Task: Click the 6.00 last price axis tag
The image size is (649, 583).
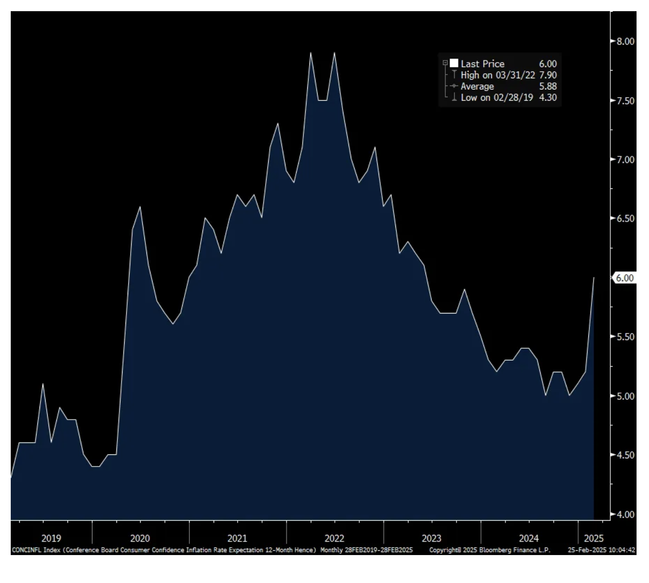Action: point(624,278)
